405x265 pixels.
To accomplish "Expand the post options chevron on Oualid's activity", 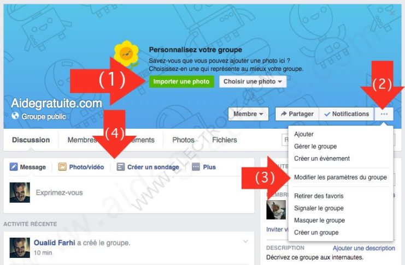I will [x=245, y=242].
